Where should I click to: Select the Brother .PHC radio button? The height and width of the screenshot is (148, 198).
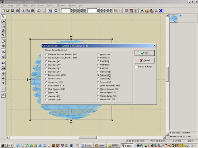(46, 79)
